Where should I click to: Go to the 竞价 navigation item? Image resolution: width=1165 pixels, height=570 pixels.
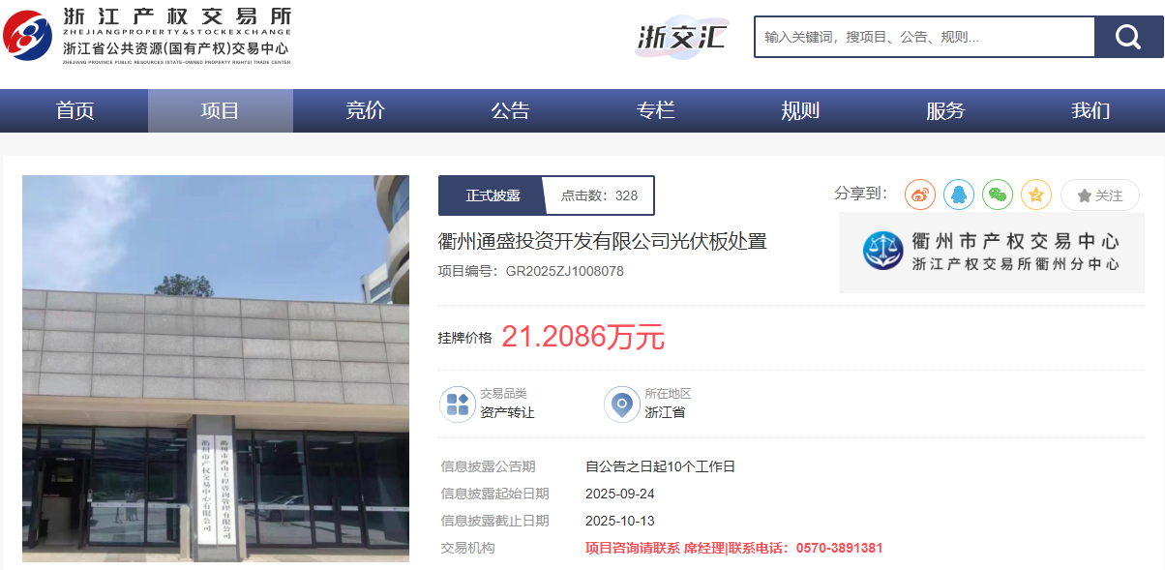pos(365,111)
